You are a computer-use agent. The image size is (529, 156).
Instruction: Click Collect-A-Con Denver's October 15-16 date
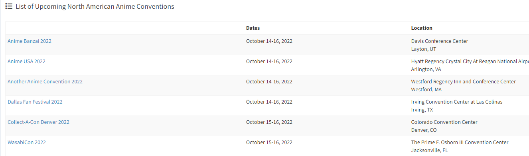pyautogui.click(x=269, y=122)
